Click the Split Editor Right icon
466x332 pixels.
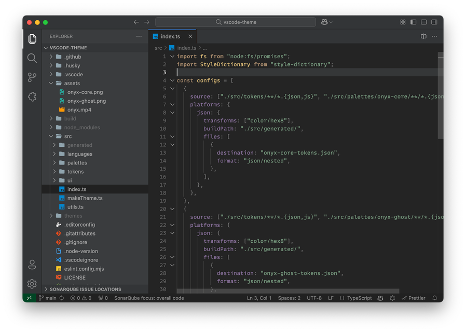click(423, 36)
